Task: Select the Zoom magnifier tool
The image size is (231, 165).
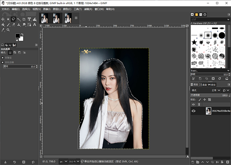Action: coord(8,30)
